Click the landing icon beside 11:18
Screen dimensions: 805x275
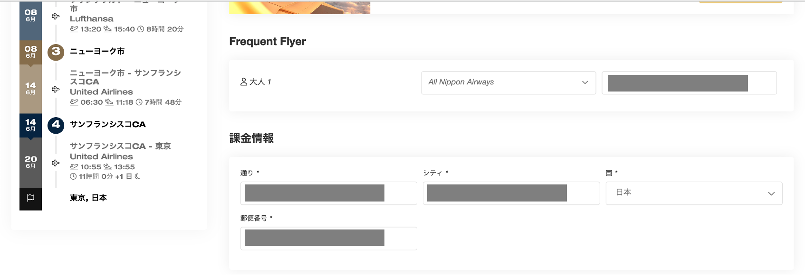[x=109, y=102]
